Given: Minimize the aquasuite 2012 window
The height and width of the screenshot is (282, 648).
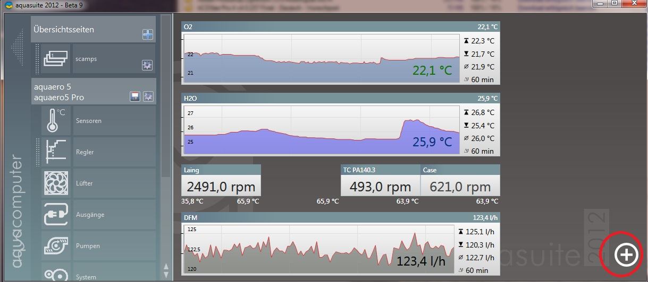Looking at the screenshot, I should point(601,3).
